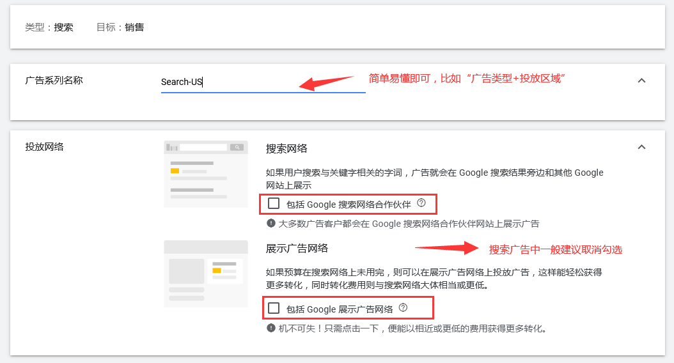Tick the 包括 Google 展示广告网络 checkbox
This screenshot has height=363, width=674.
(274, 308)
